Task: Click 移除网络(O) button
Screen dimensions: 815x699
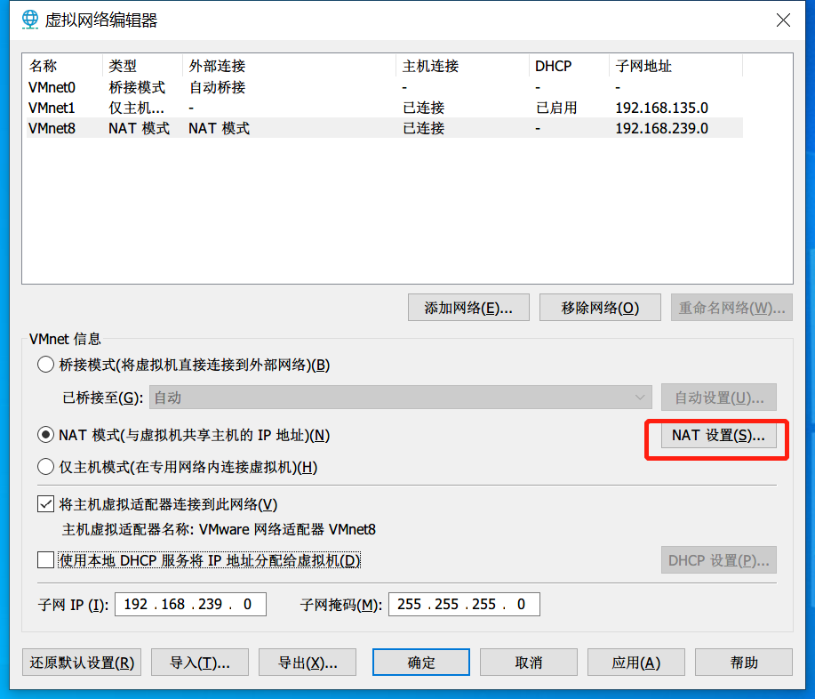Action: point(600,308)
